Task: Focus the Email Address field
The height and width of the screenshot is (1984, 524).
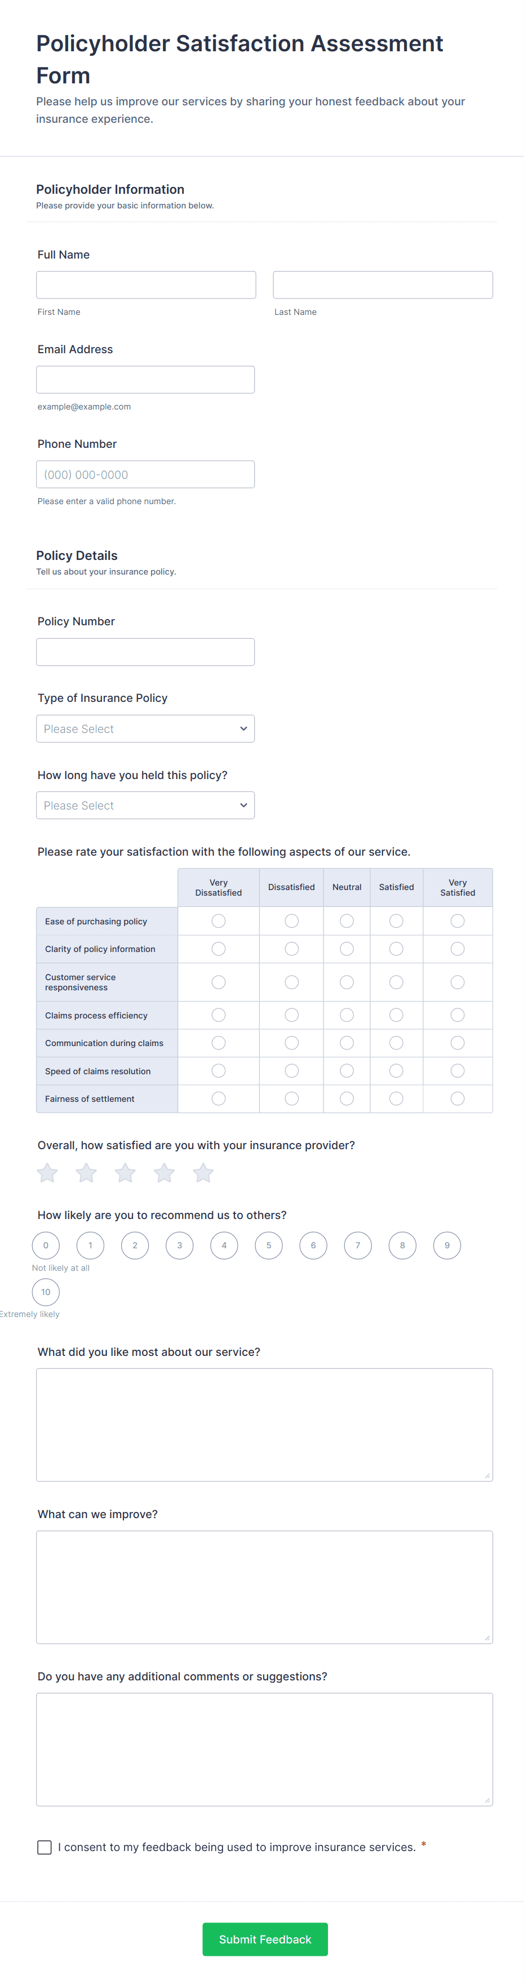Action: coord(145,380)
